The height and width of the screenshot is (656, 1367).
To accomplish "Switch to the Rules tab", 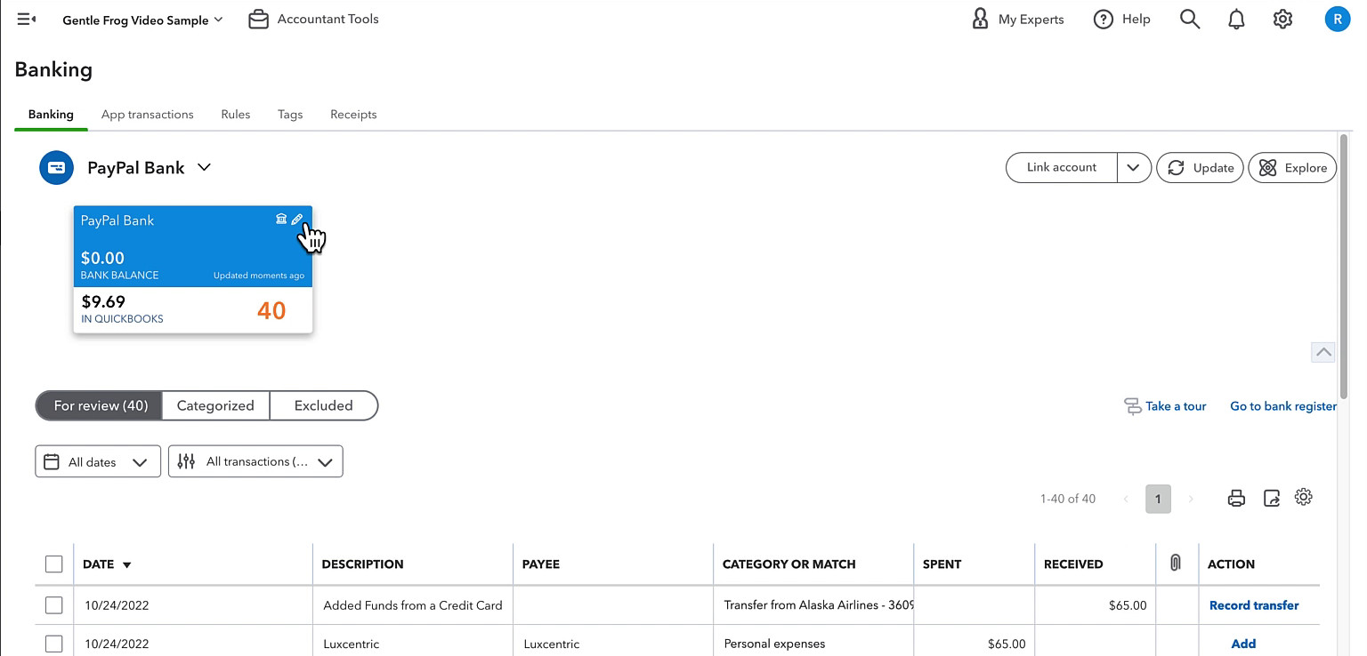I will point(236,115).
